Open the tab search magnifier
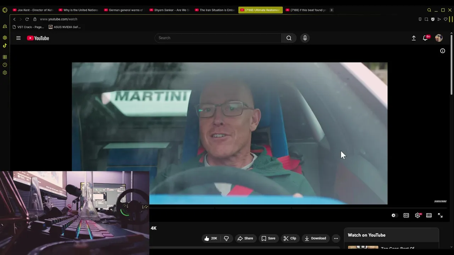Image resolution: width=454 pixels, height=255 pixels. click(x=429, y=10)
